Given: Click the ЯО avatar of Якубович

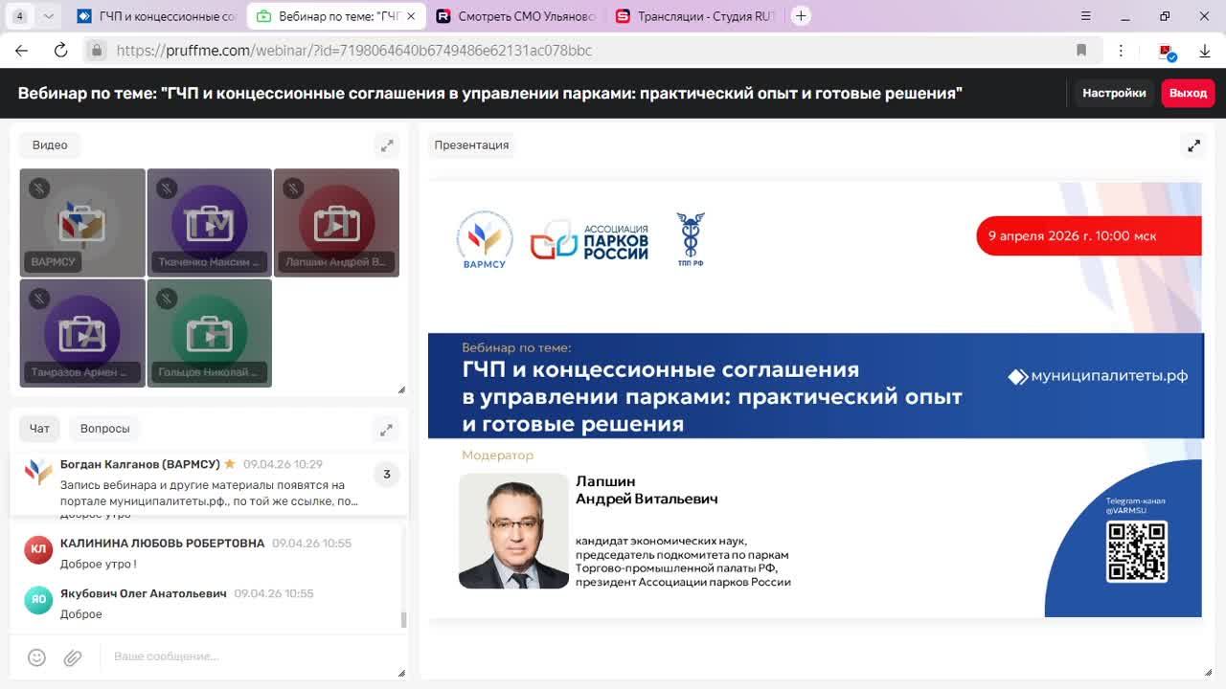Looking at the screenshot, I should tap(38, 600).
